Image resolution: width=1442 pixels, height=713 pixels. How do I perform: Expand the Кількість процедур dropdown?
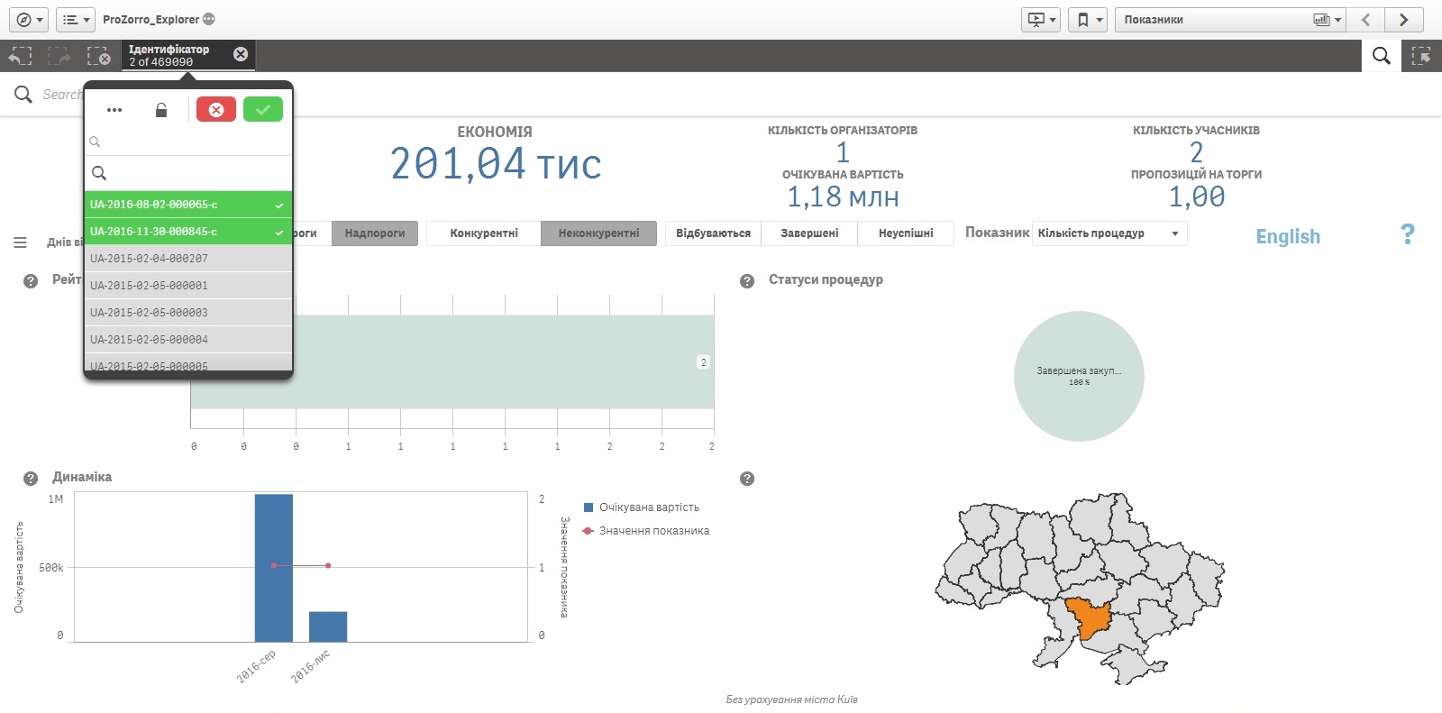point(1109,233)
